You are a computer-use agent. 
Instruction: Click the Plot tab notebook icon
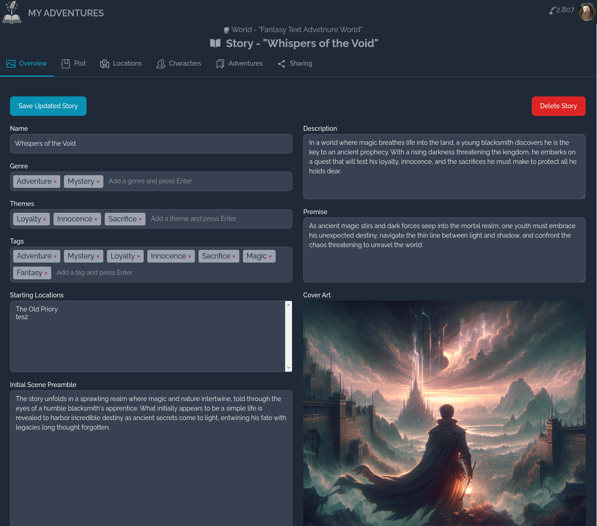coord(66,64)
